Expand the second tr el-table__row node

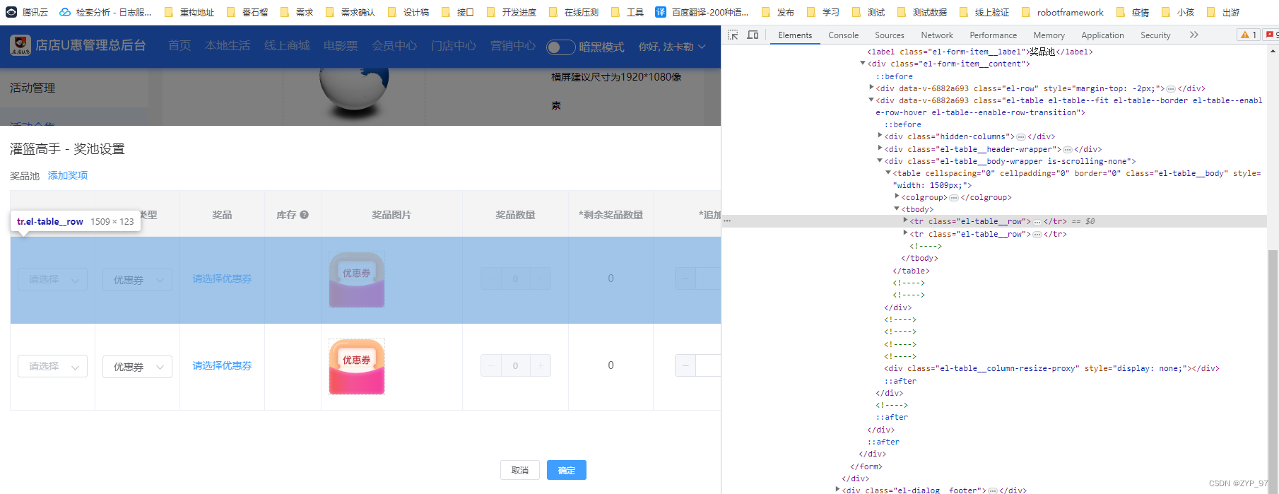[x=905, y=233]
